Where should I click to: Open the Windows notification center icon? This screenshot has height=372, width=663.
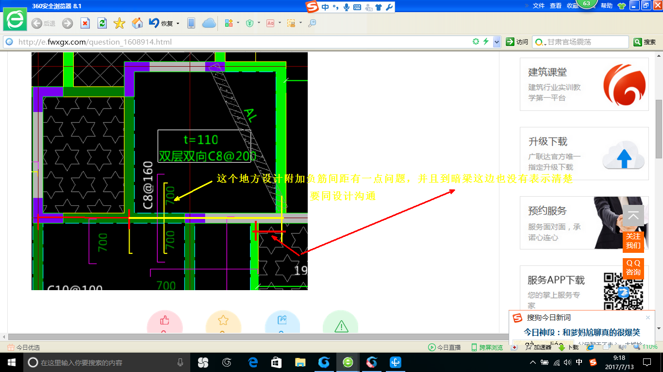[646, 362]
